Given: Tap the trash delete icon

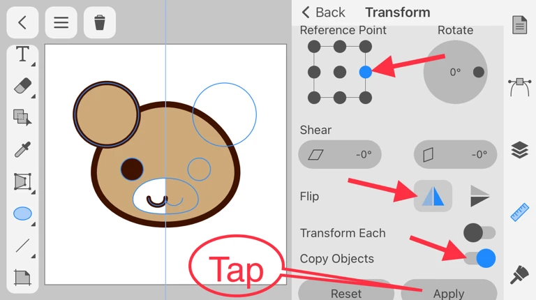Looking at the screenshot, I should (x=100, y=22).
